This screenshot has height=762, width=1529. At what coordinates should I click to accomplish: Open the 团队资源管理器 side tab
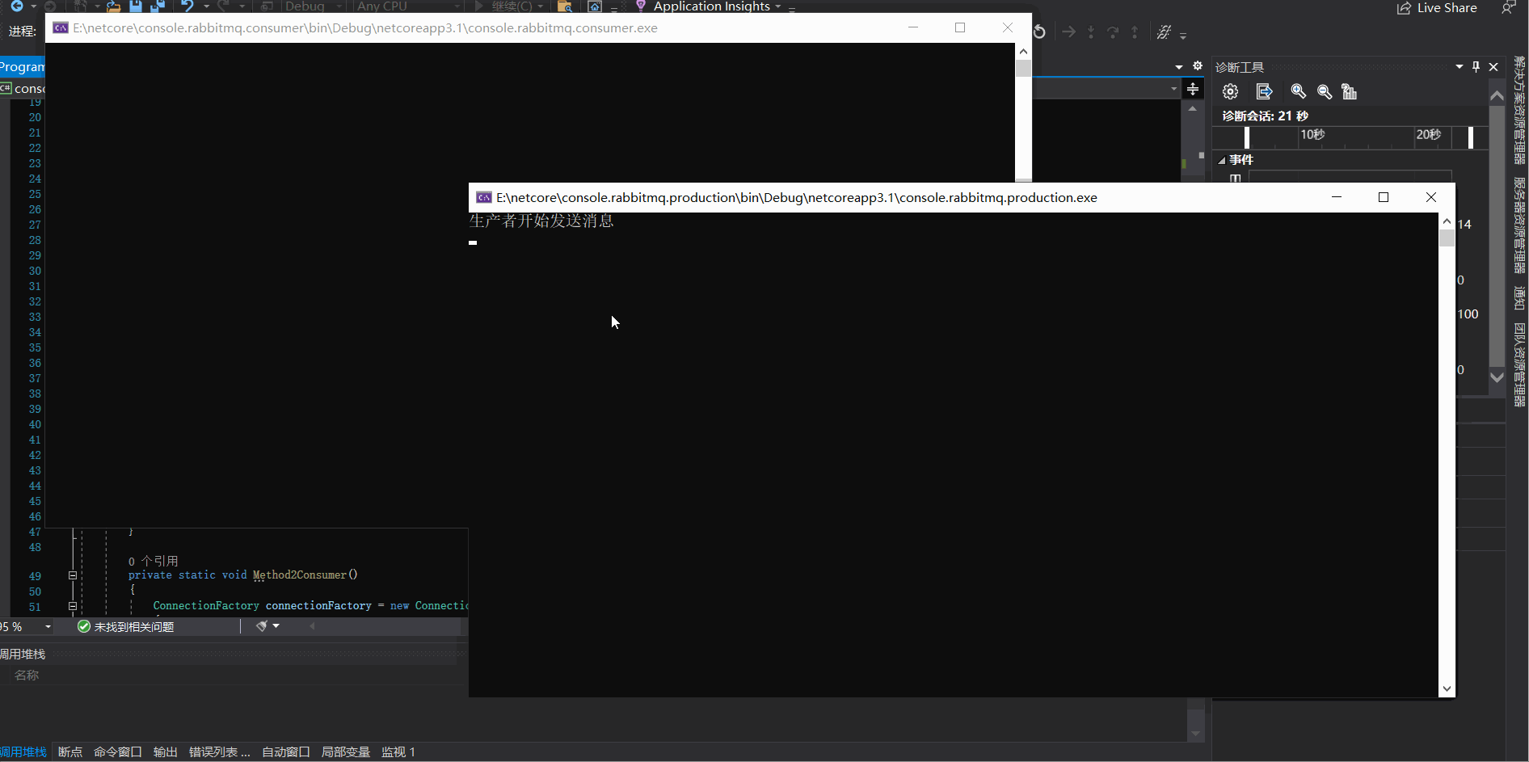click(1520, 364)
